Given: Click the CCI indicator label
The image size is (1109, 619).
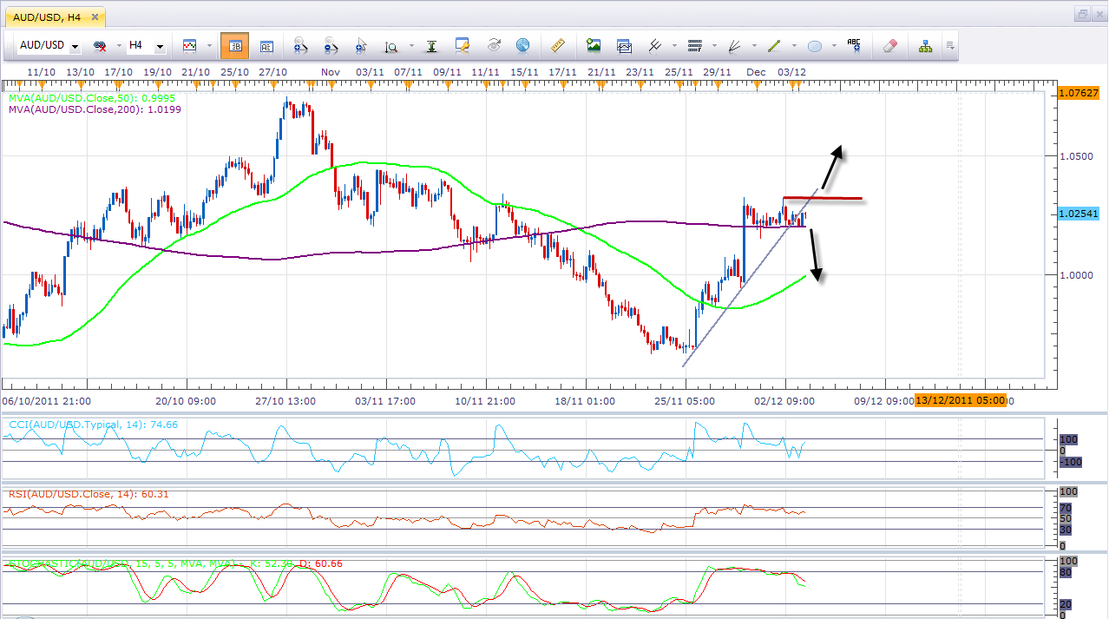Looking at the screenshot, I should [x=94, y=425].
